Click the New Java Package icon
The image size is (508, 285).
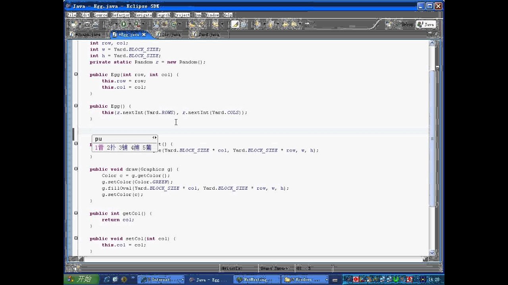[x=165, y=25]
